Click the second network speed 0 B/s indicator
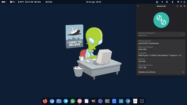This screenshot has height=105, width=187. pos(49,2)
